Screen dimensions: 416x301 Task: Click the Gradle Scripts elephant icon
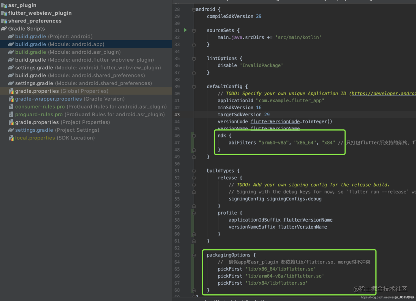tap(4, 28)
